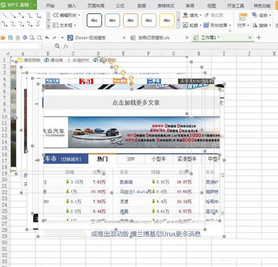This screenshot has height=267, width=278.
Task: Apply the blue-bordered Abc shape style
Action: (112, 20)
